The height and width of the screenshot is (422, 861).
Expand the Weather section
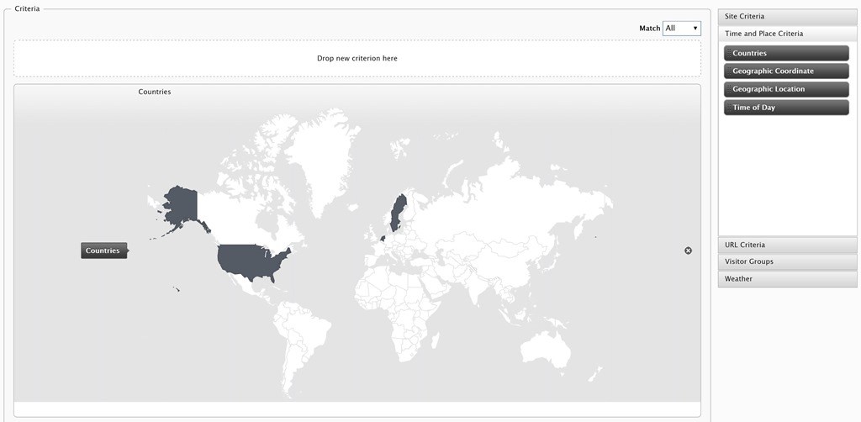click(787, 279)
